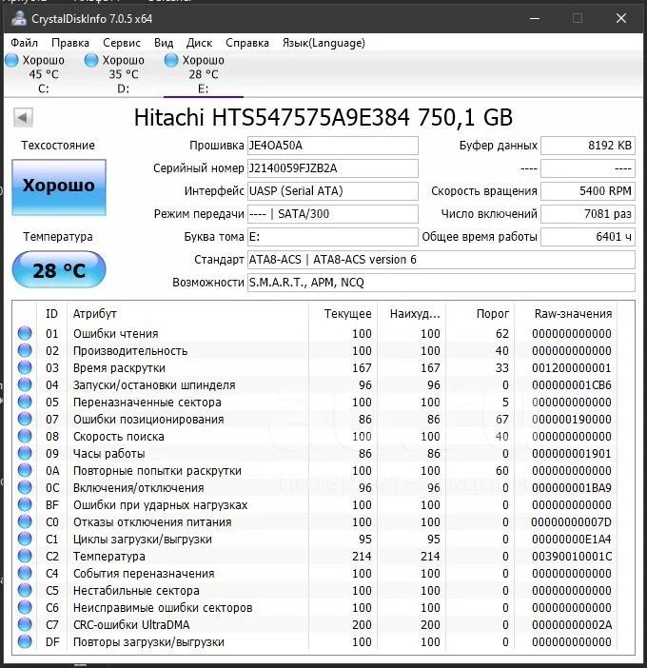Click the Прошивка field JE4OA50A
The height and width of the screenshot is (668, 647).
333,146
